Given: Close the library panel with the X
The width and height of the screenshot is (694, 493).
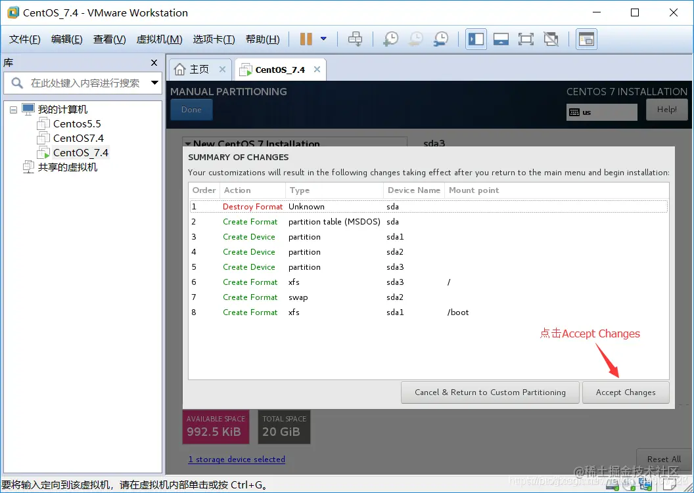Looking at the screenshot, I should pyautogui.click(x=154, y=63).
